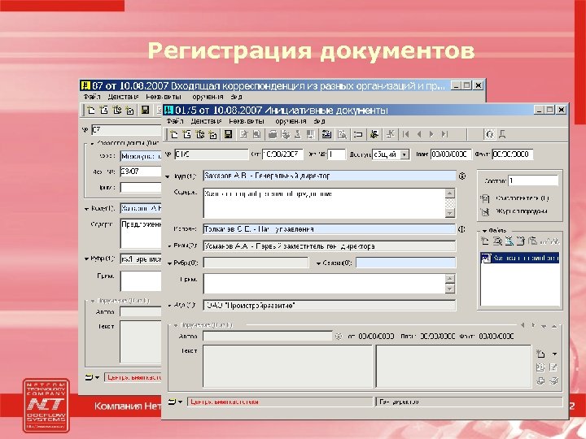
Task: Click the second new-document icon in front window toolbar
Action: click(187, 134)
